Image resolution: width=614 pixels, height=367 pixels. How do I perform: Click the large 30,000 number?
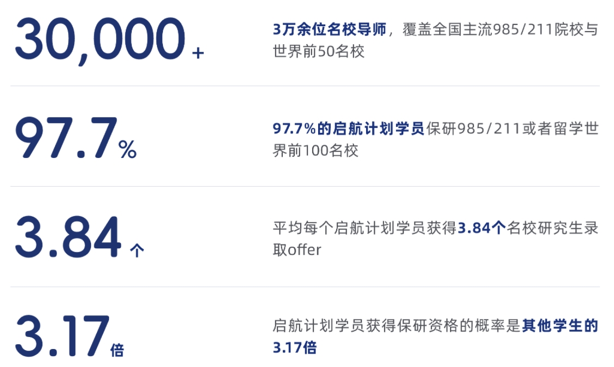coord(100,40)
